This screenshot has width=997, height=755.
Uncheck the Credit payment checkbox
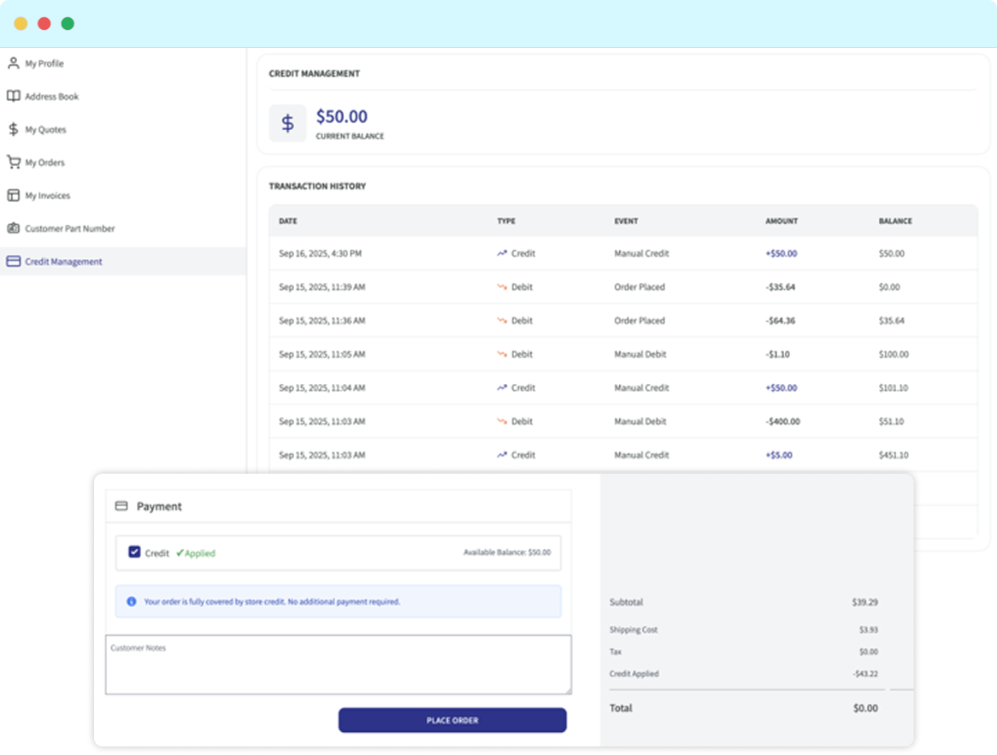pyautogui.click(x=134, y=552)
